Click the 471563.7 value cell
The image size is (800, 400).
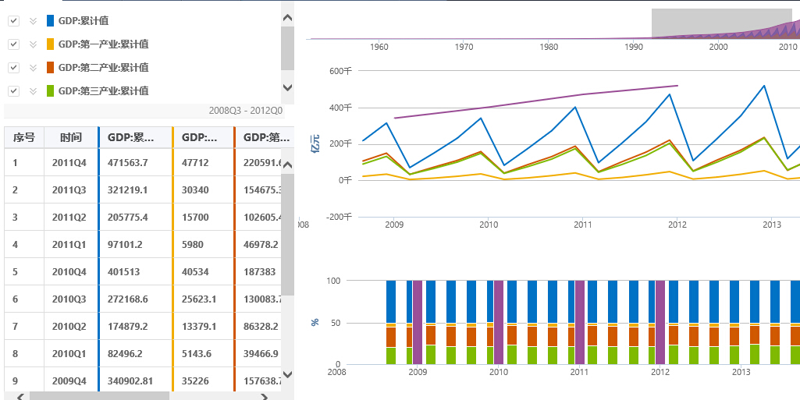pos(136,162)
